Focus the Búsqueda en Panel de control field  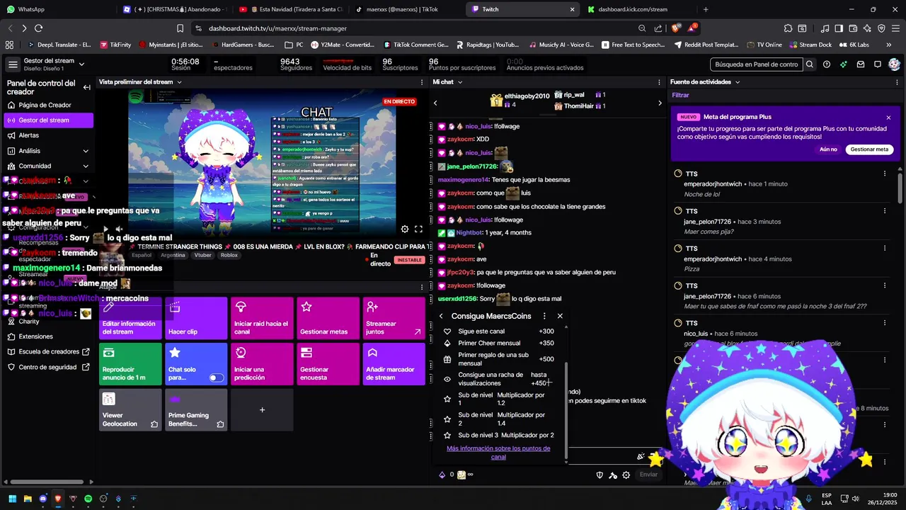(756, 64)
